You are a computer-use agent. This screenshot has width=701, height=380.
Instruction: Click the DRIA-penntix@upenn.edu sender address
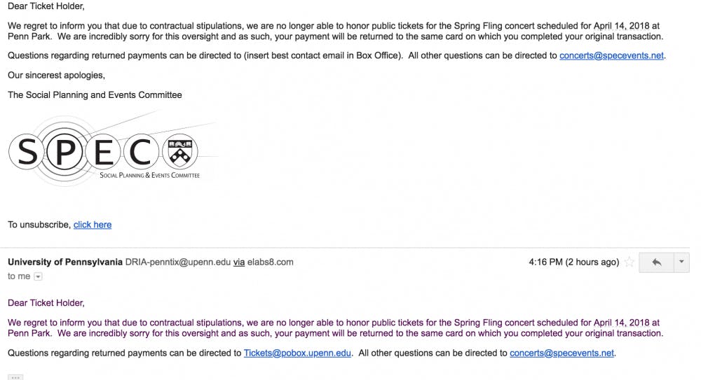point(178,262)
